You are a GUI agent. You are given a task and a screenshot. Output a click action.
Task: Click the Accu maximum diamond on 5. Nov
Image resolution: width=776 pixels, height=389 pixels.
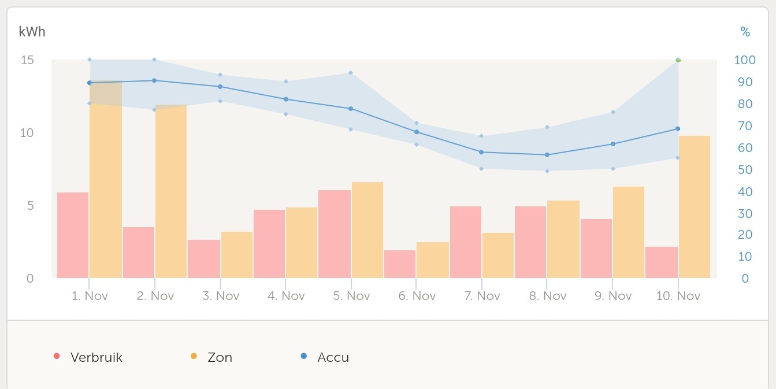click(351, 73)
